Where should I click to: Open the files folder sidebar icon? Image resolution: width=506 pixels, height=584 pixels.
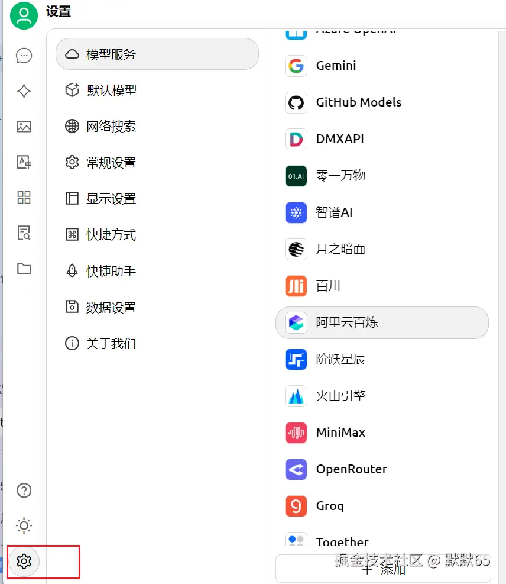click(24, 269)
